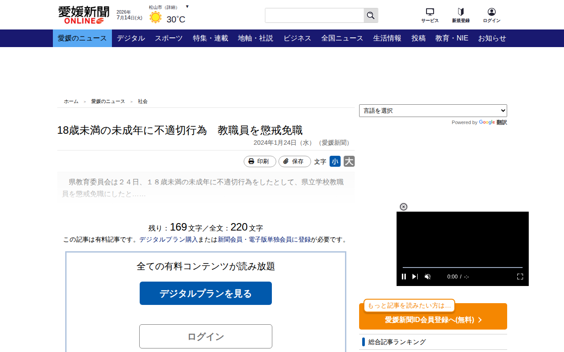This screenshot has width=564, height=352.
Task: Click the 総合記事ランキング heading
Action: pyautogui.click(x=397, y=342)
